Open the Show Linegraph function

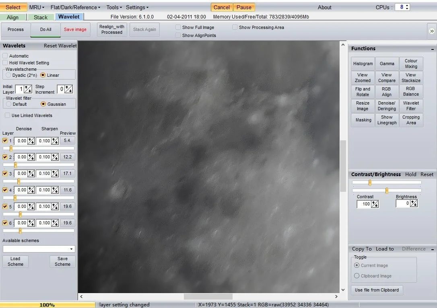(387, 120)
